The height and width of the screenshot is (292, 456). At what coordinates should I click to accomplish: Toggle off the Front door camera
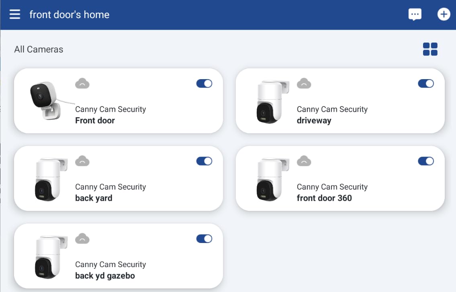pos(204,84)
